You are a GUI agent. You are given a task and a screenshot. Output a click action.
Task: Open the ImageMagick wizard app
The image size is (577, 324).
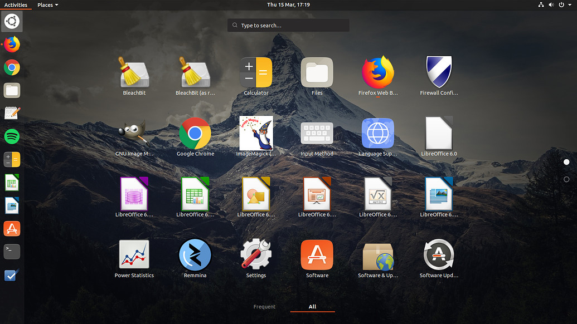tap(256, 134)
